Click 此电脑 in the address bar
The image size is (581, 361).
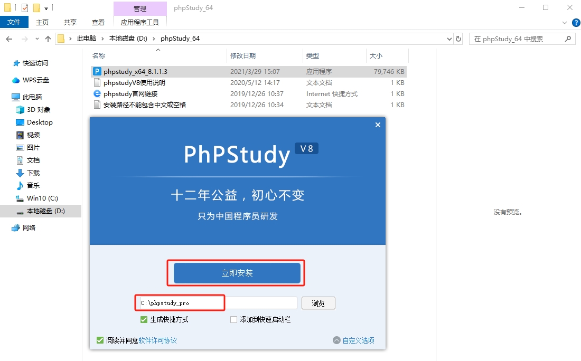[x=86, y=39]
